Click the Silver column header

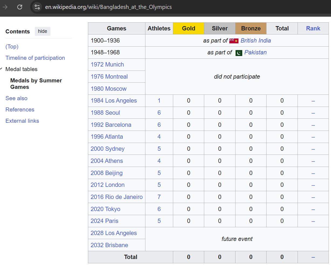click(x=220, y=28)
